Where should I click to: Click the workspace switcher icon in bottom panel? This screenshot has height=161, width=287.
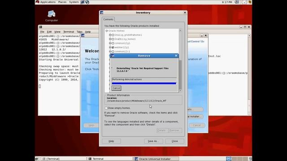pos(229,159)
